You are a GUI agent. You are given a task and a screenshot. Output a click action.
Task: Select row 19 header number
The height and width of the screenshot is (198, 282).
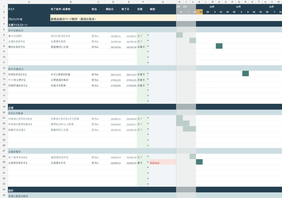click(4, 107)
